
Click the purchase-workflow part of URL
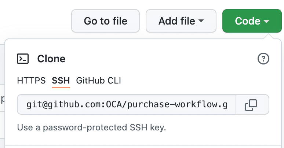click(175, 105)
